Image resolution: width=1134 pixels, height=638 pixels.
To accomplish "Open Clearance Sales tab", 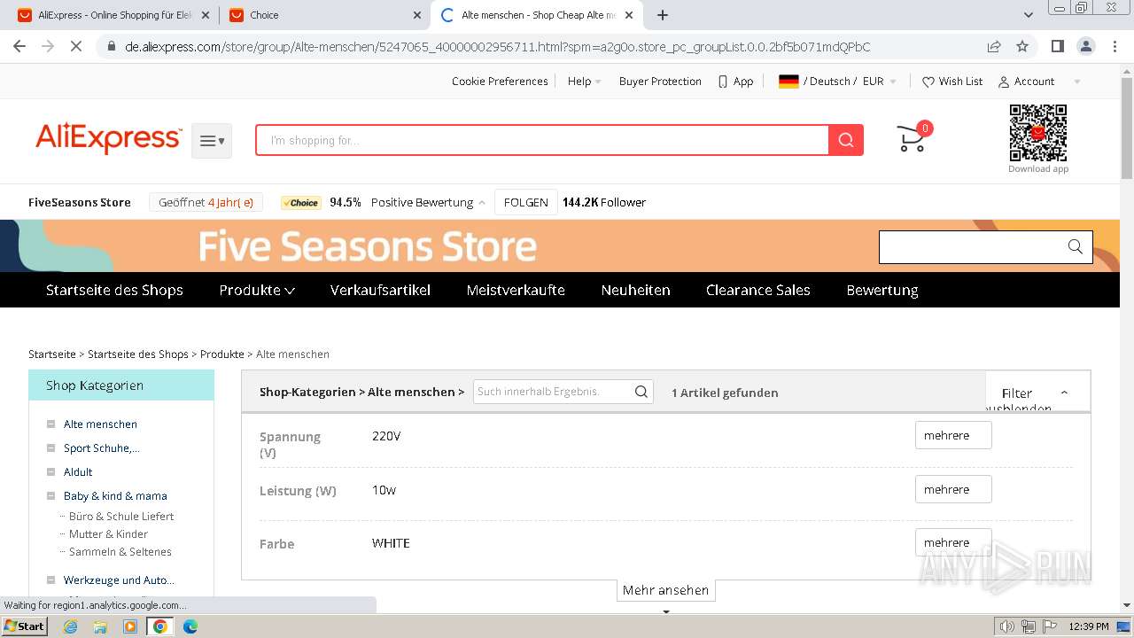I will tap(758, 290).
